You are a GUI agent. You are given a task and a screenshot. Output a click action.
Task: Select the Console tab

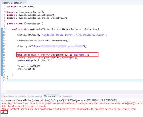tap(51, 96)
